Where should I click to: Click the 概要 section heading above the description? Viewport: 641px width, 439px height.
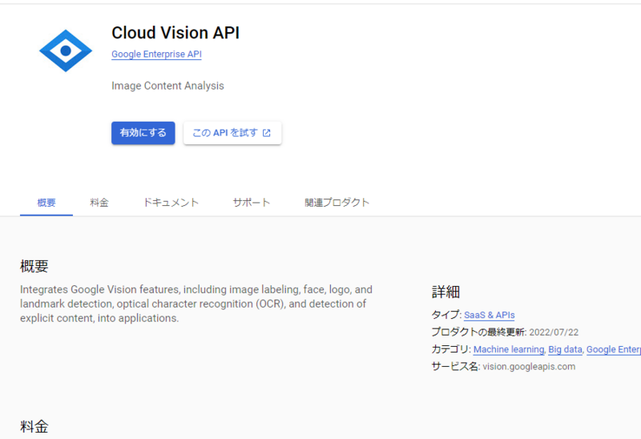tap(34, 266)
